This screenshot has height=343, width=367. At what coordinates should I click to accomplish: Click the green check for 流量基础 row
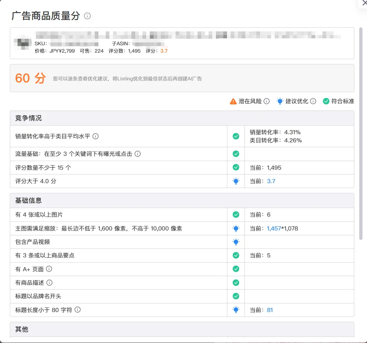236,154
